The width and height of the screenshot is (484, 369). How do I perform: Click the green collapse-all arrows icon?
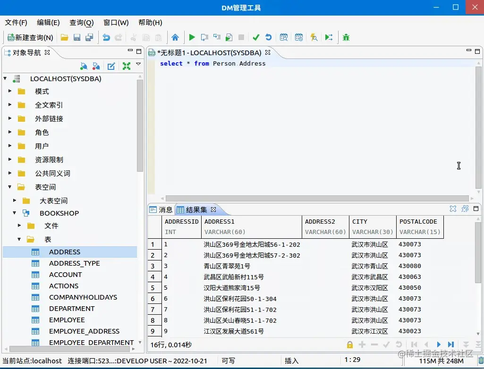[126, 66]
